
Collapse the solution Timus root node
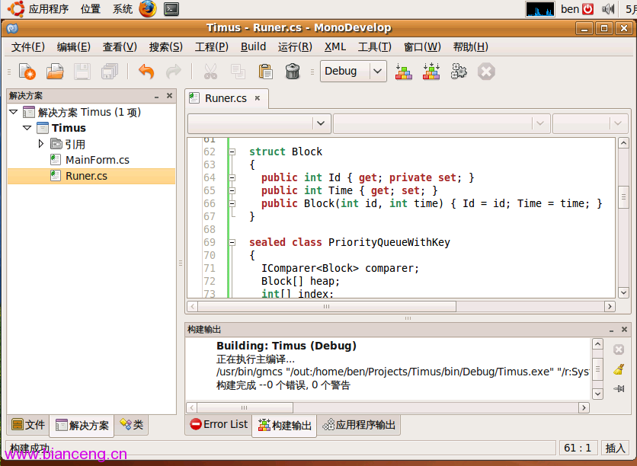coord(14,112)
